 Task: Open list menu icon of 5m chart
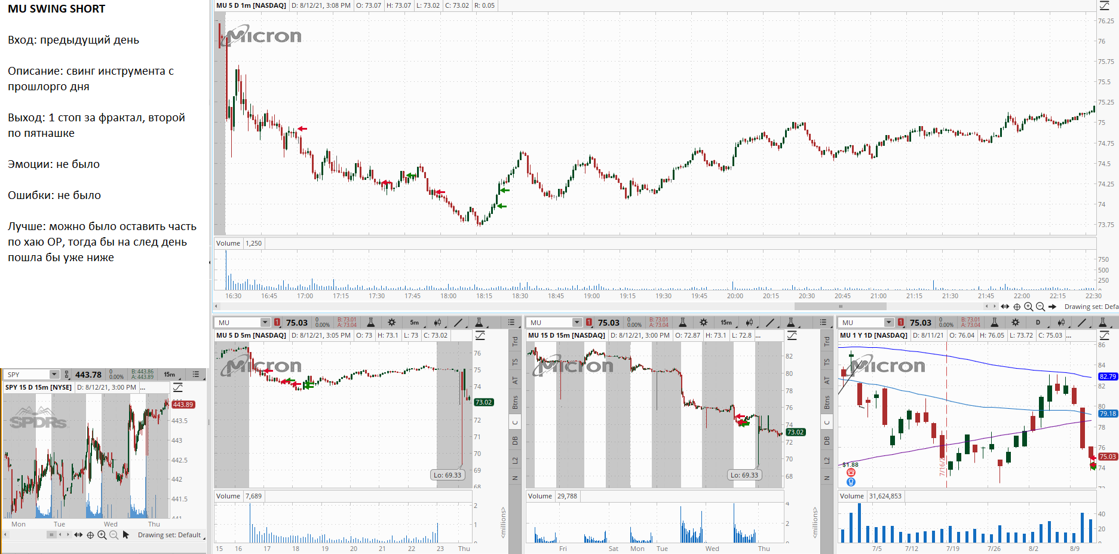click(x=511, y=323)
